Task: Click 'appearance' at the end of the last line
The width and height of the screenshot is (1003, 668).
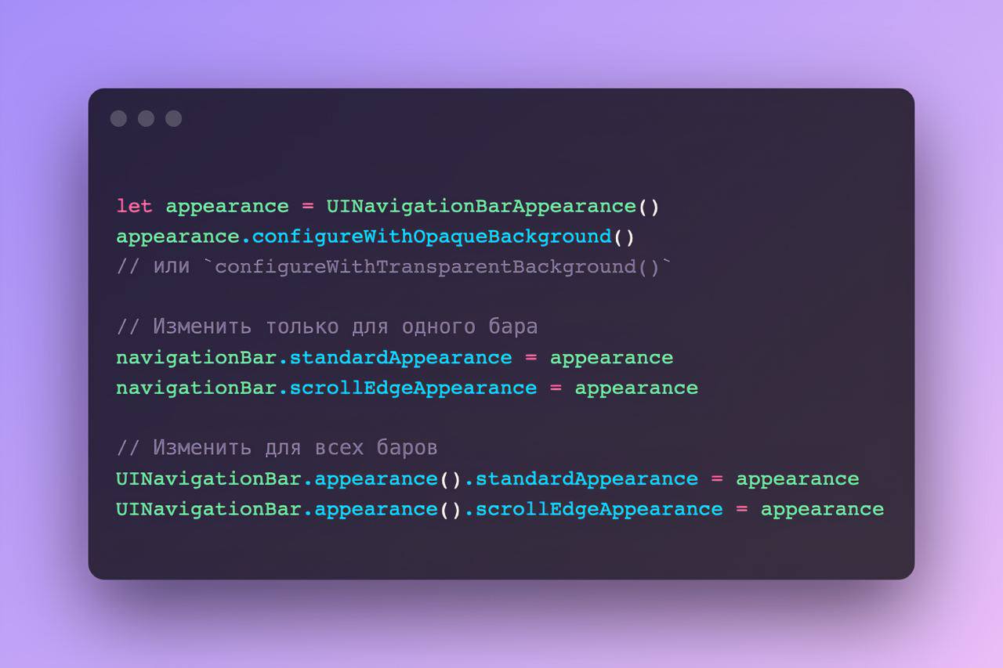Action: (822, 511)
